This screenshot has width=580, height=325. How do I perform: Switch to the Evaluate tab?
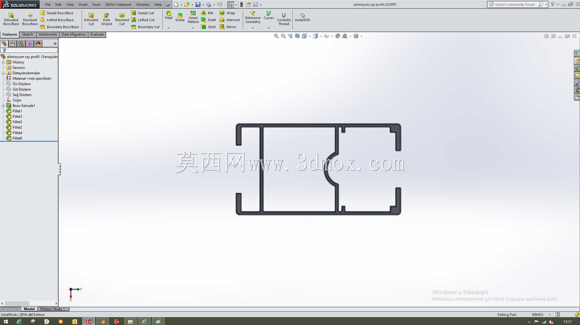coord(97,34)
